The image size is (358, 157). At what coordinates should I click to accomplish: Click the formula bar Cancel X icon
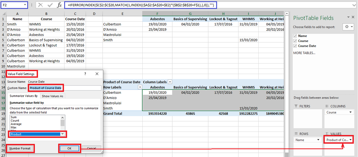[x=40, y=5]
